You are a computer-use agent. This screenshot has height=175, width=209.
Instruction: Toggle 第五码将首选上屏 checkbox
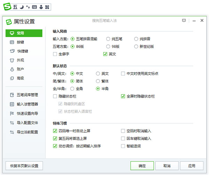55,139
